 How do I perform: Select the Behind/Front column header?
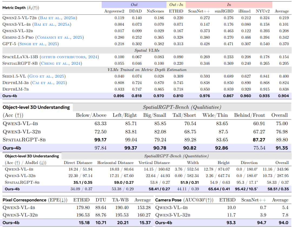point(249,115)
